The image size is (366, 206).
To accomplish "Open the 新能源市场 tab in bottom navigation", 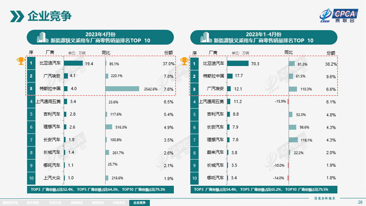I will click(x=10, y=203).
